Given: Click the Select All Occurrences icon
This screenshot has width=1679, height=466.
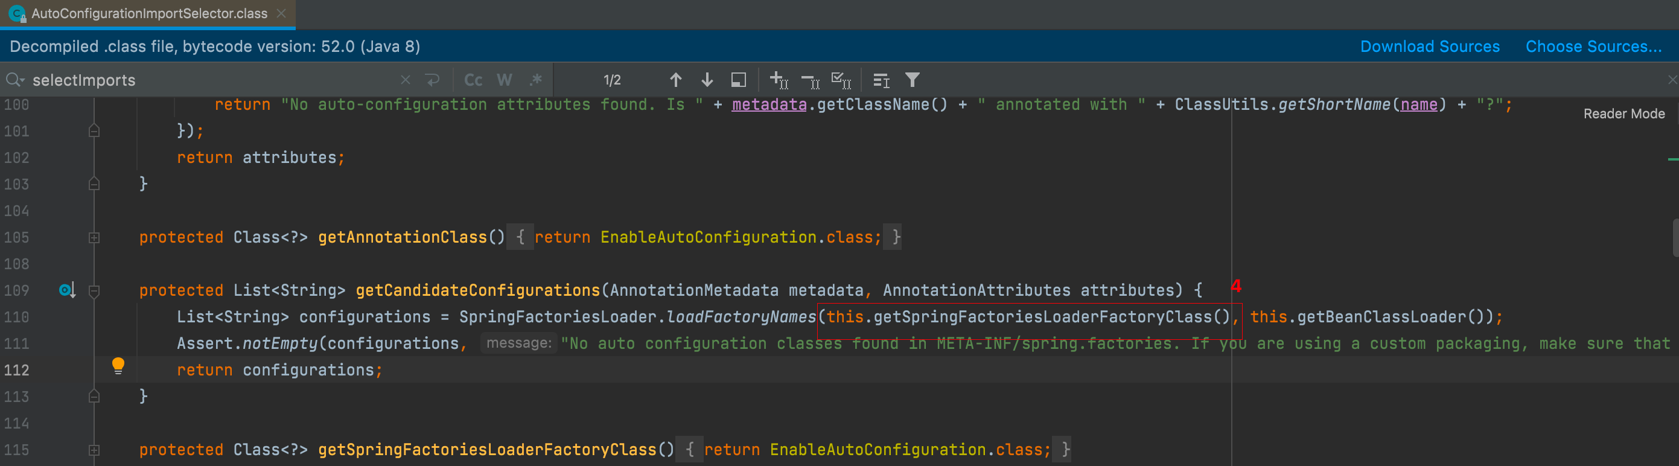Looking at the screenshot, I should (841, 80).
